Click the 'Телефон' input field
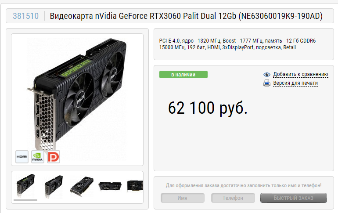This screenshot has height=213, width=338. coord(233,198)
